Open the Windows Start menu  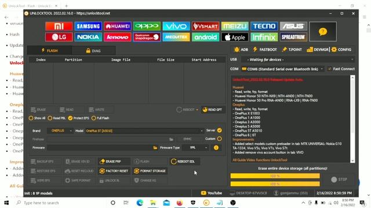(x=6, y=203)
